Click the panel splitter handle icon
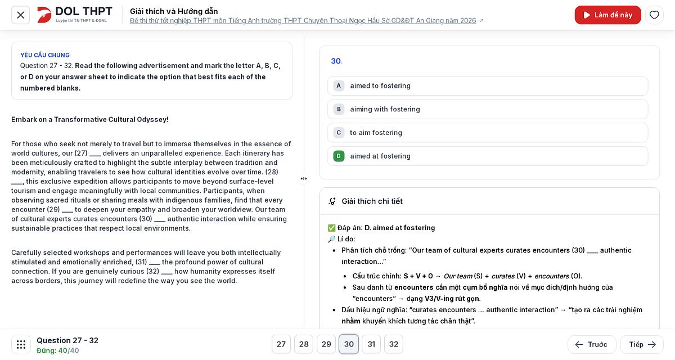 (304, 179)
